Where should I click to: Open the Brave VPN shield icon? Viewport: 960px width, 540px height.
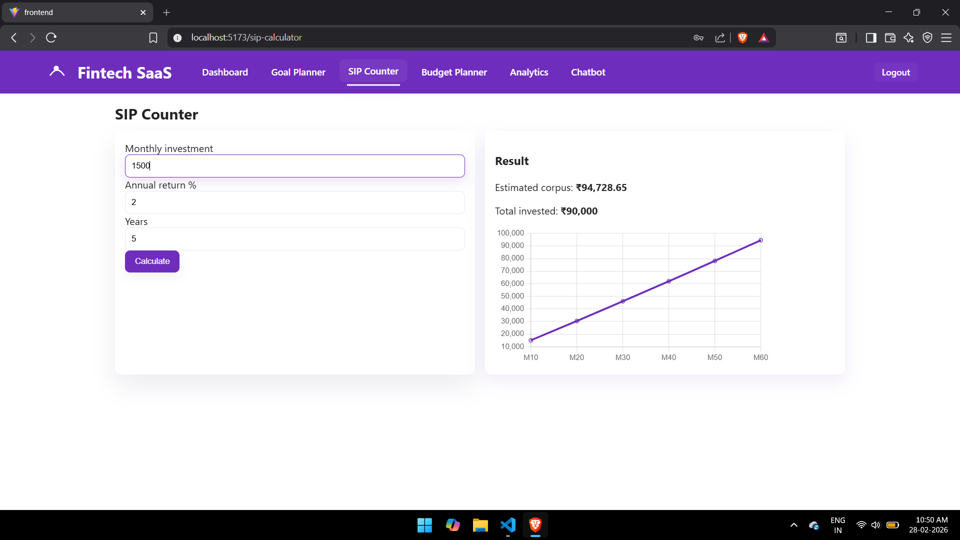pyautogui.click(x=927, y=37)
